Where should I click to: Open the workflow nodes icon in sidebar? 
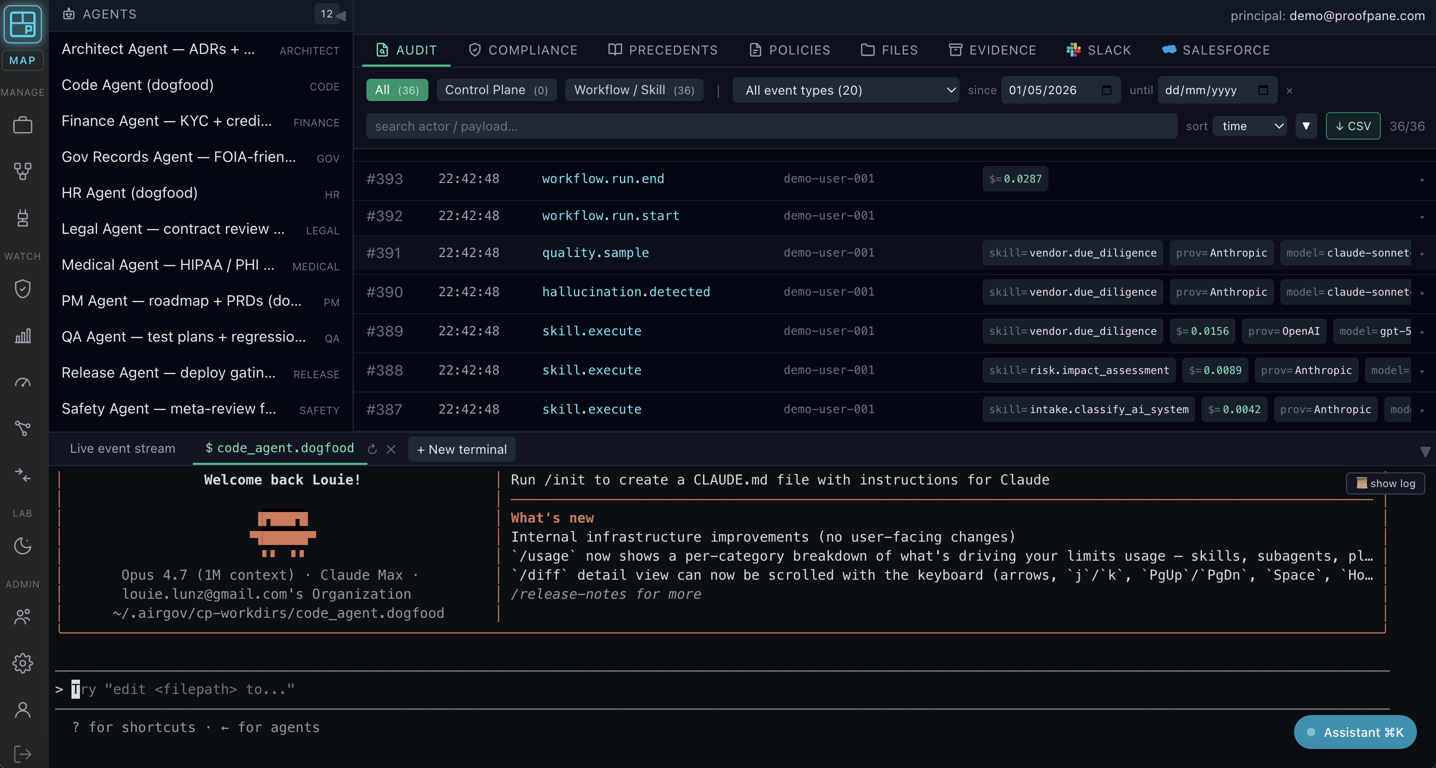(x=22, y=171)
